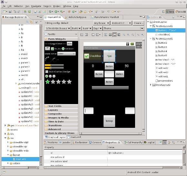
Task: Open the Project menu
Action: pos(57,6)
